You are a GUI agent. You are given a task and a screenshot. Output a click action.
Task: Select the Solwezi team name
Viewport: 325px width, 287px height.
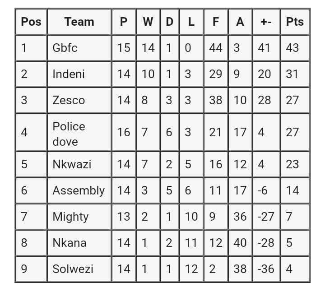(x=73, y=269)
